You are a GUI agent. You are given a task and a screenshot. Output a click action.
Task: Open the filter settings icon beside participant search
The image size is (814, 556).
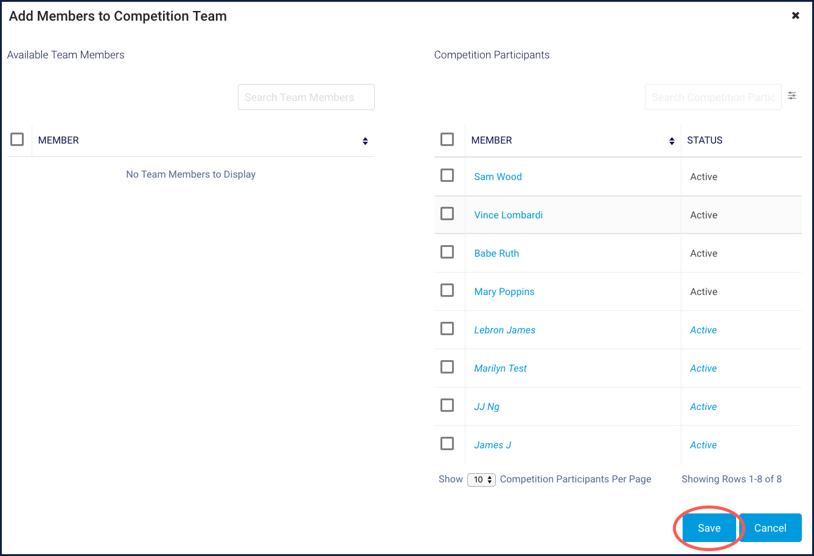[791, 96]
